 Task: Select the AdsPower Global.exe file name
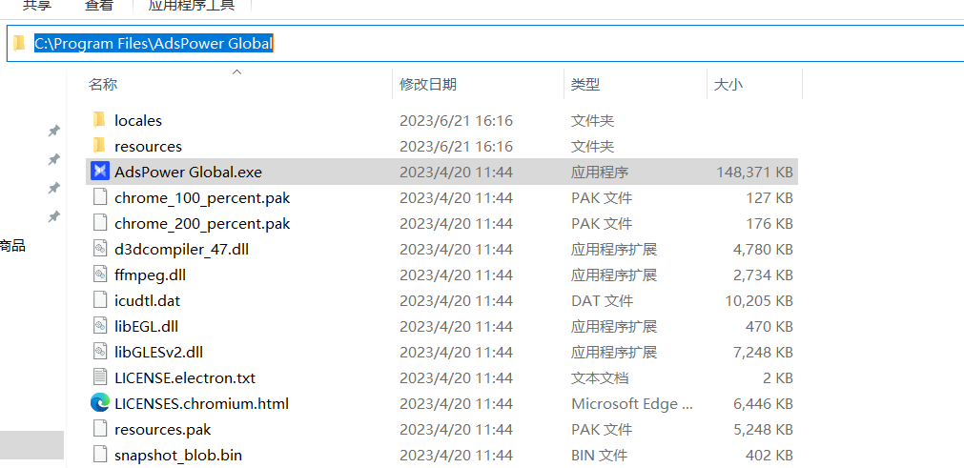(188, 172)
